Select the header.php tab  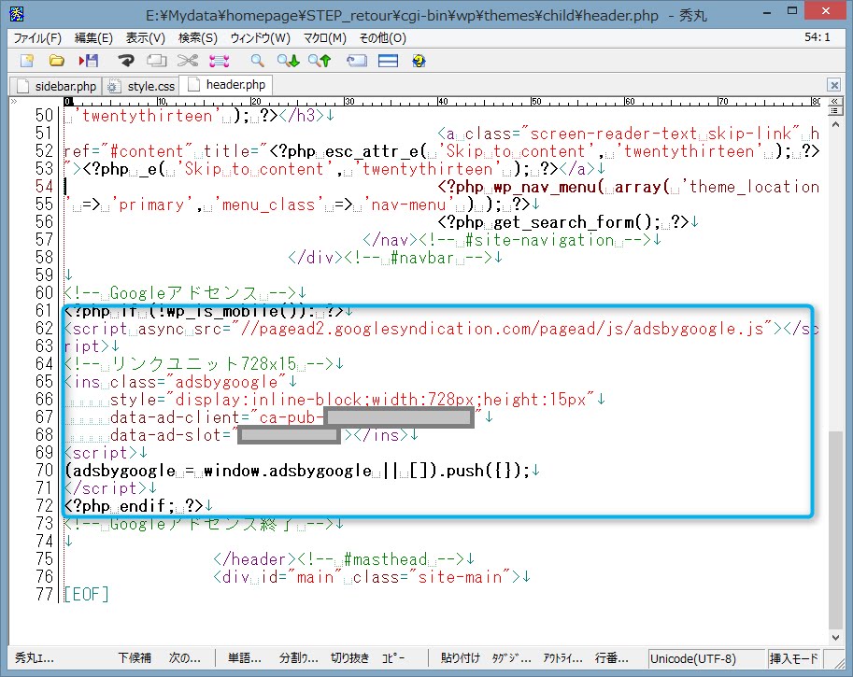pyautogui.click(x=227, y=85)
